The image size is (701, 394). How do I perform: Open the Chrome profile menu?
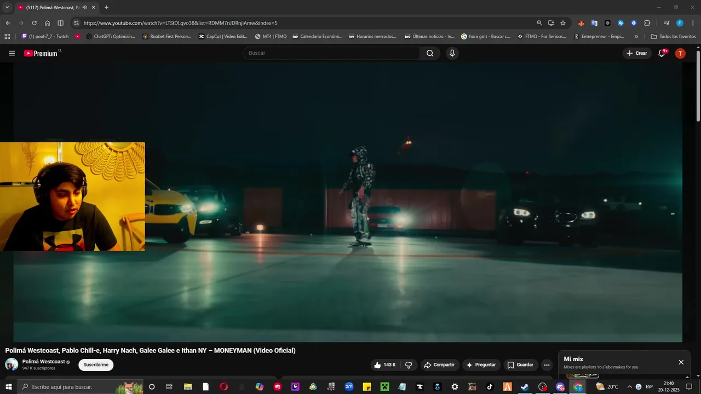680,23
